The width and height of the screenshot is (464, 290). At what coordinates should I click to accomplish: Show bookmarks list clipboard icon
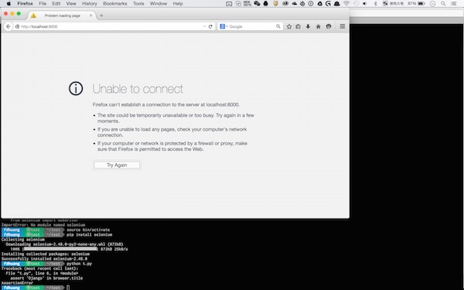tap(298, 26)
